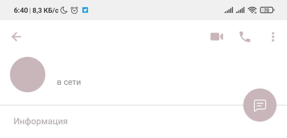
Task: Tap the first mobile signal bars icon
Action: (x=229, y=10)
